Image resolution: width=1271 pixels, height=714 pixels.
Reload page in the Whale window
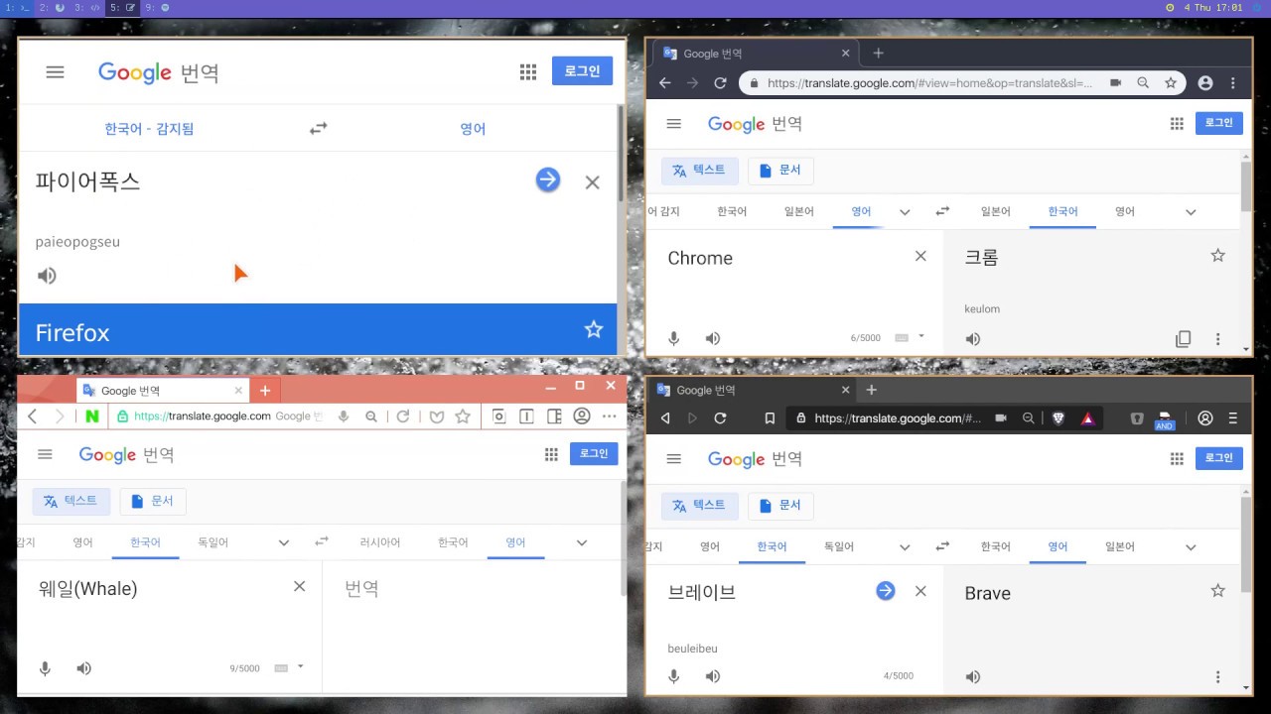pos(402,416)
